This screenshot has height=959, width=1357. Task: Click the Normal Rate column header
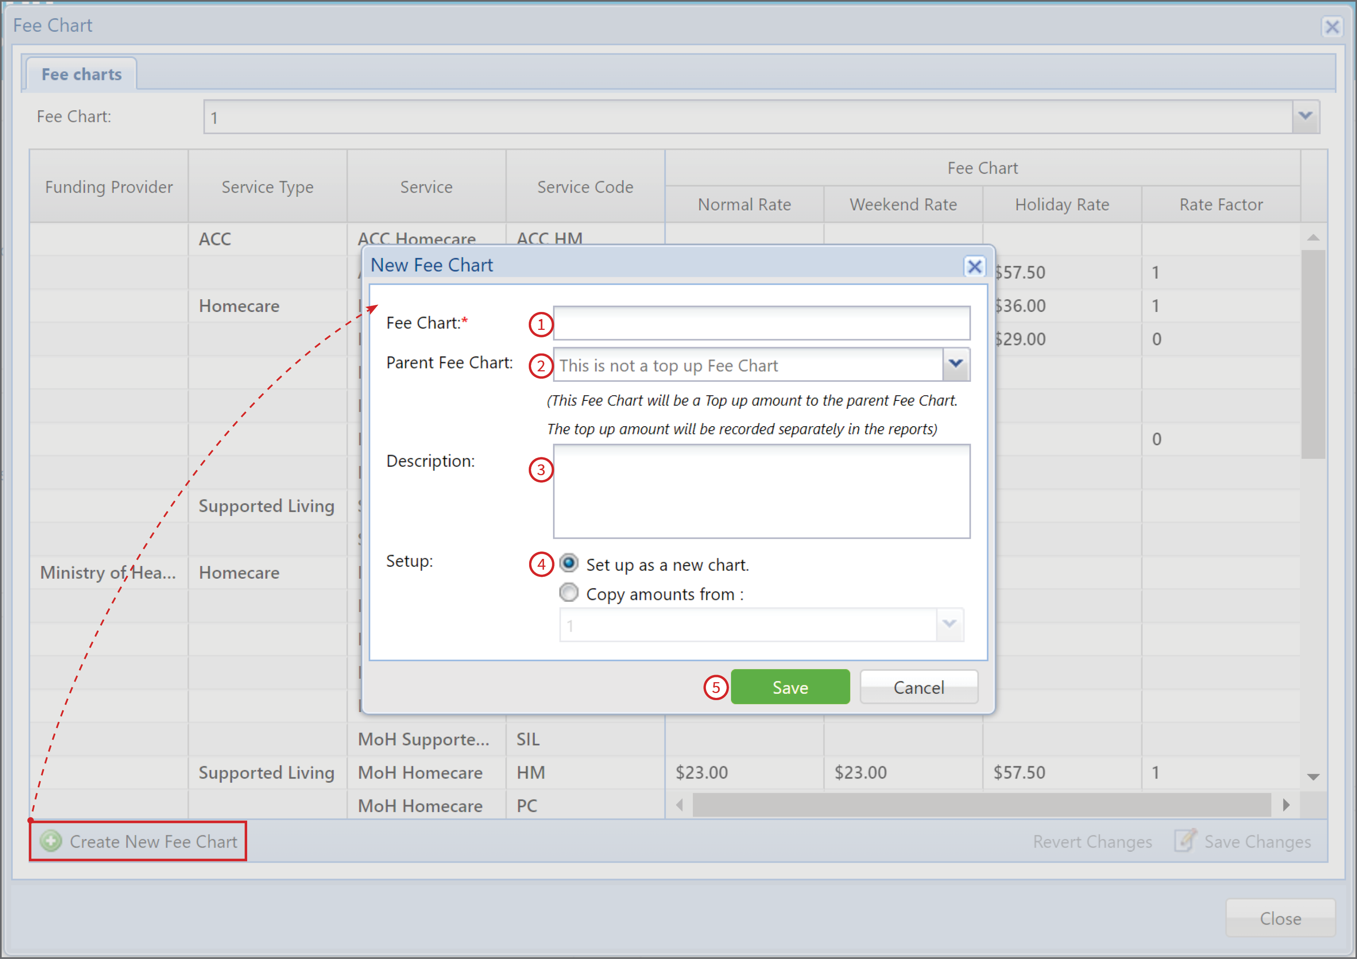point(744,204)
